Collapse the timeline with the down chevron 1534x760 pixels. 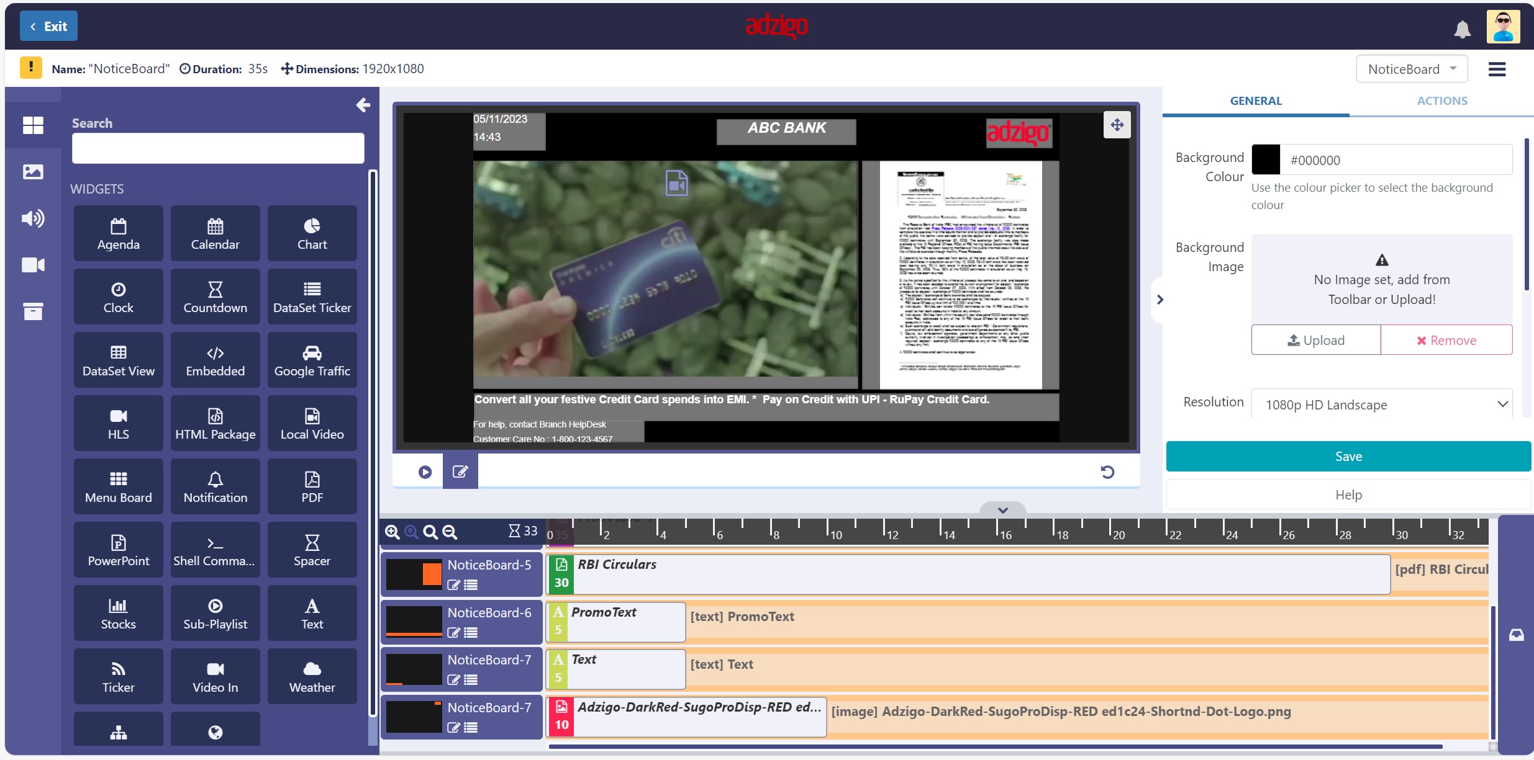coord(1002,510)
